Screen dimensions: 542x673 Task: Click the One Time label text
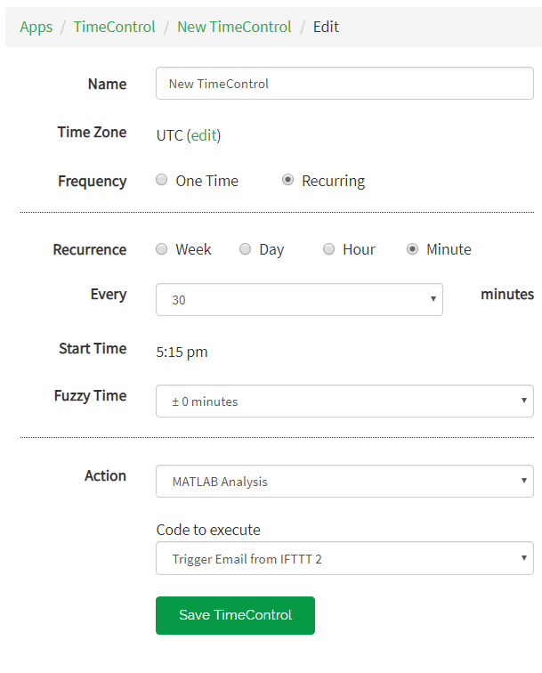207,181
